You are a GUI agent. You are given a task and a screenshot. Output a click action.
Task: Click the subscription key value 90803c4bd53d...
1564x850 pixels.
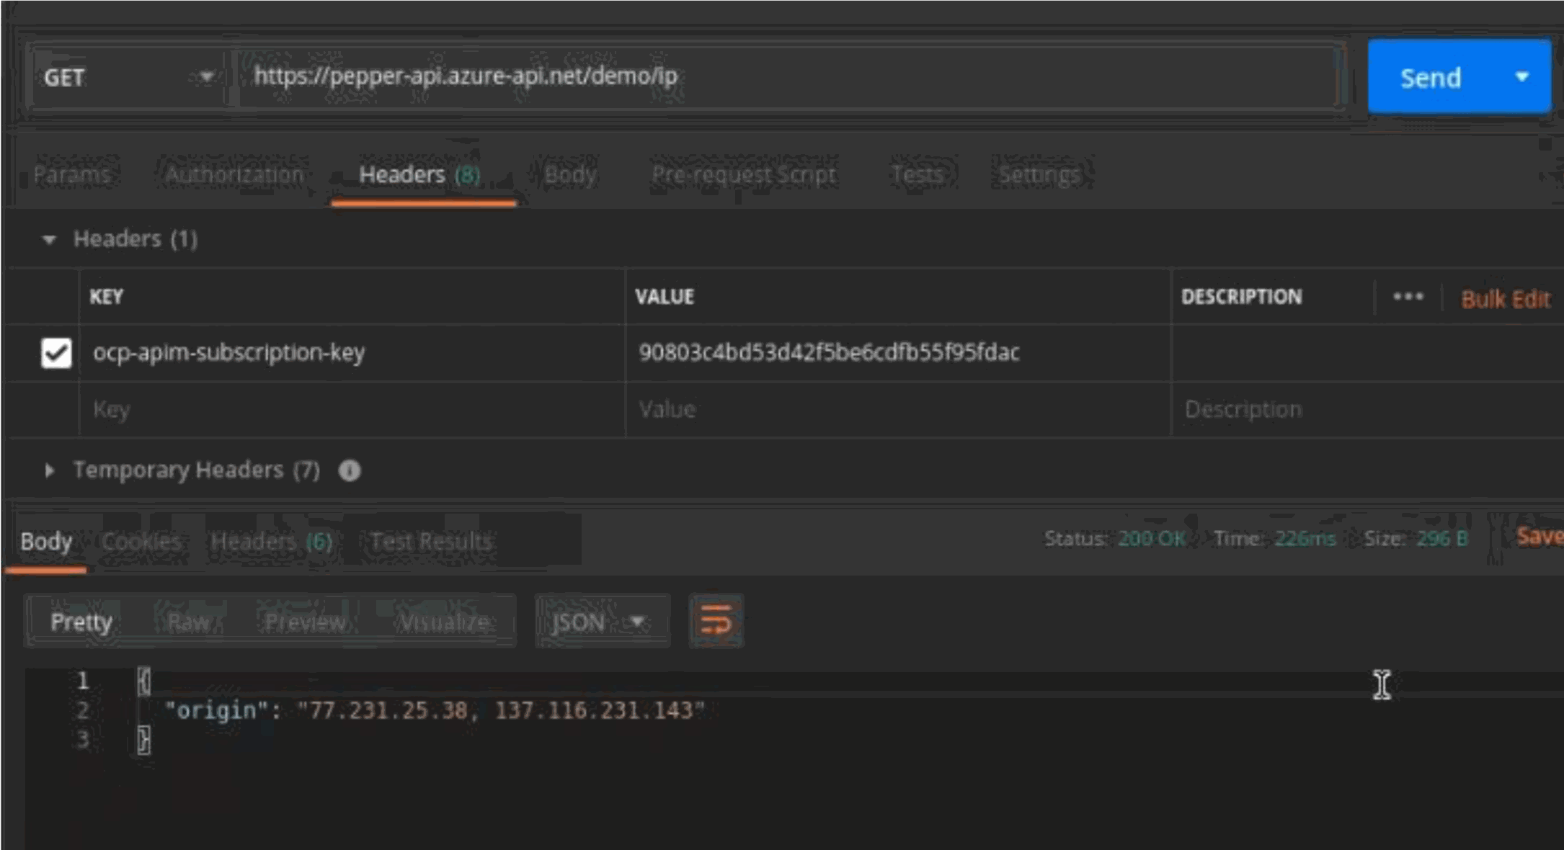coord(829,352)
